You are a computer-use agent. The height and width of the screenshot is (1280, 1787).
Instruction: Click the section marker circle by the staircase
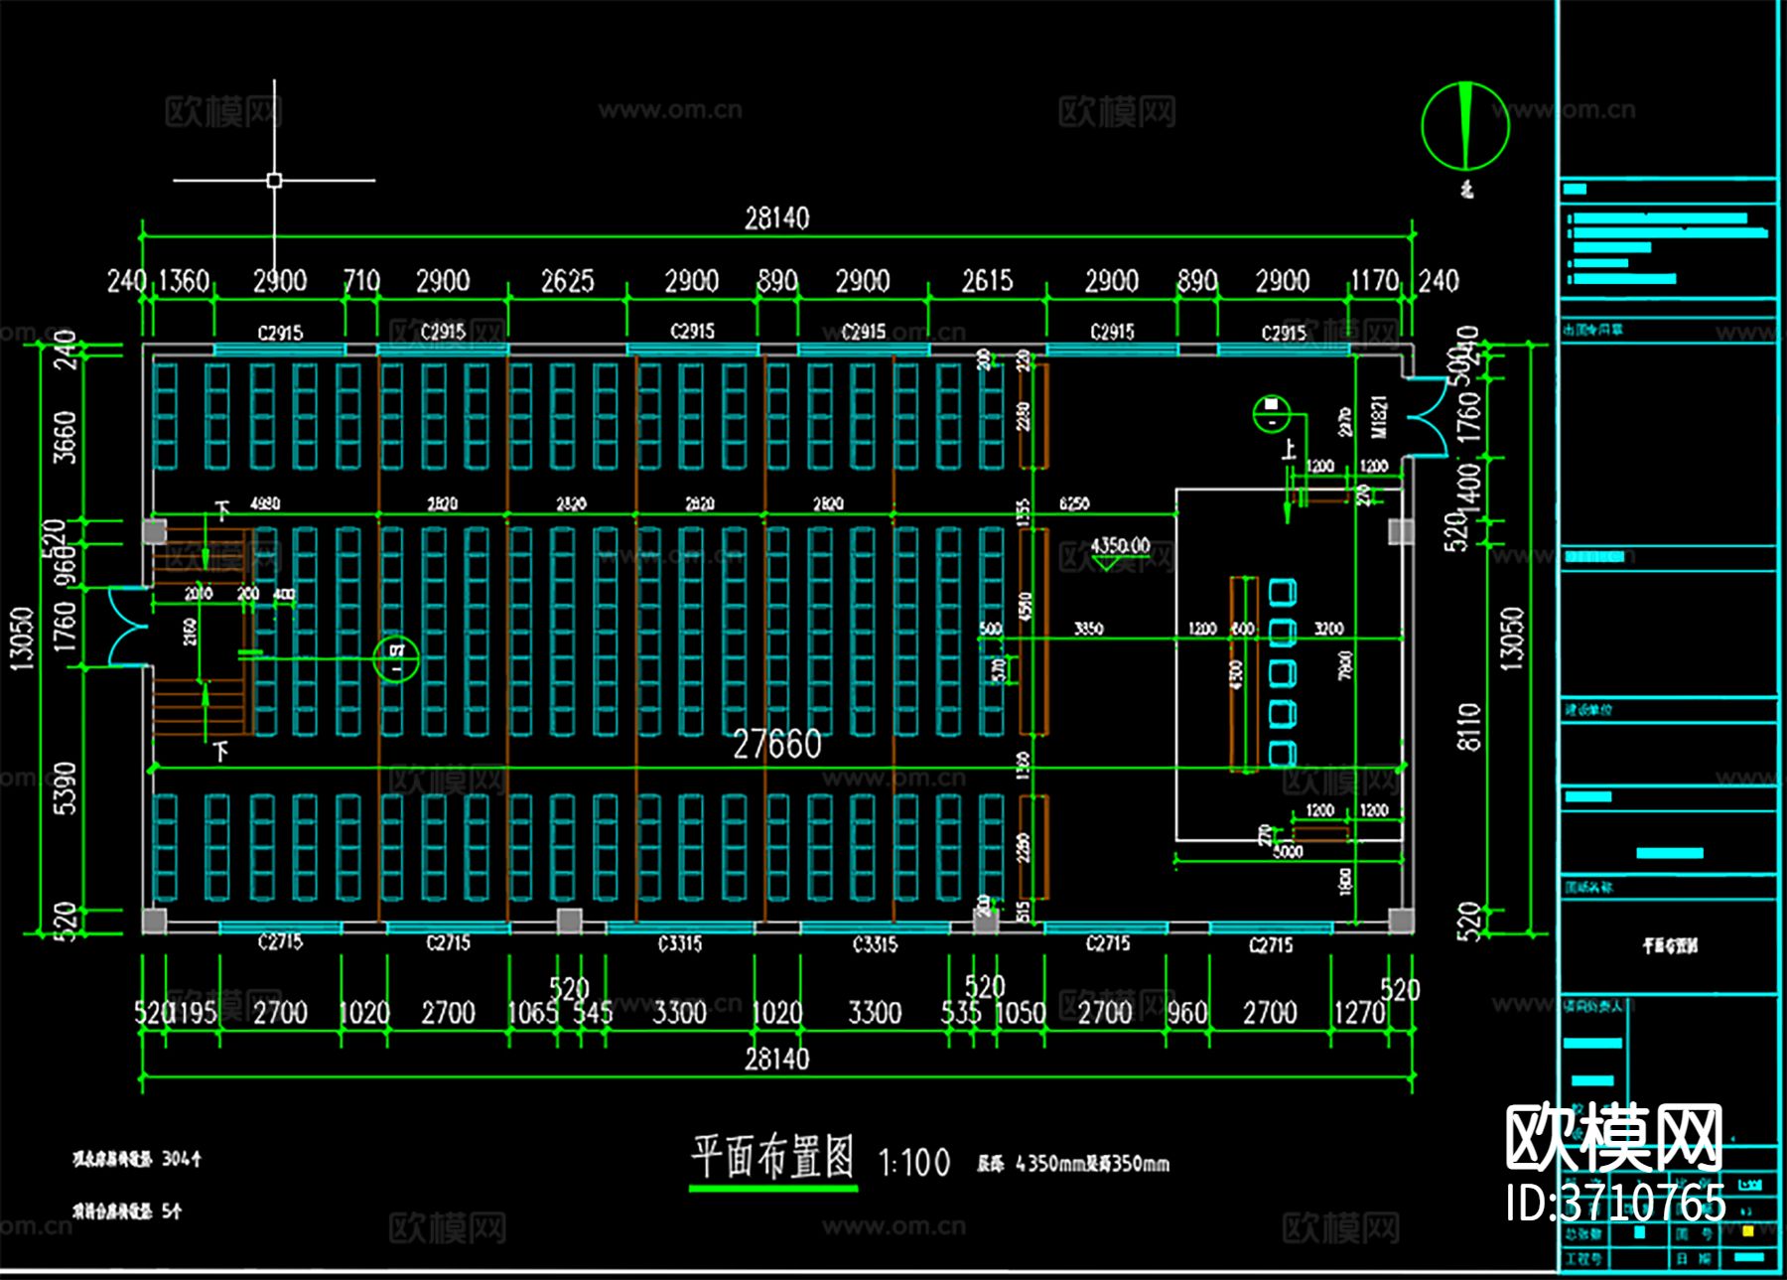[396, 658]
